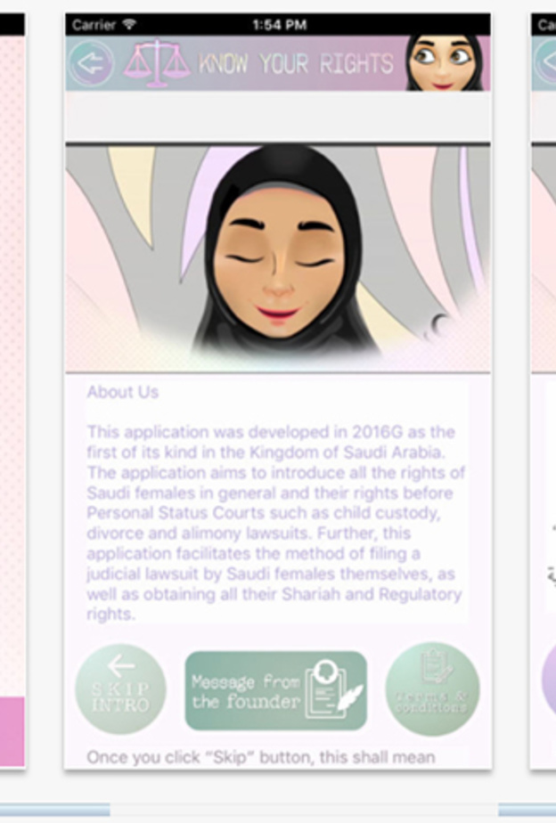Click the 1:54 PM clock in status bar
Screen dimensions: 556x823
(279, 25)
